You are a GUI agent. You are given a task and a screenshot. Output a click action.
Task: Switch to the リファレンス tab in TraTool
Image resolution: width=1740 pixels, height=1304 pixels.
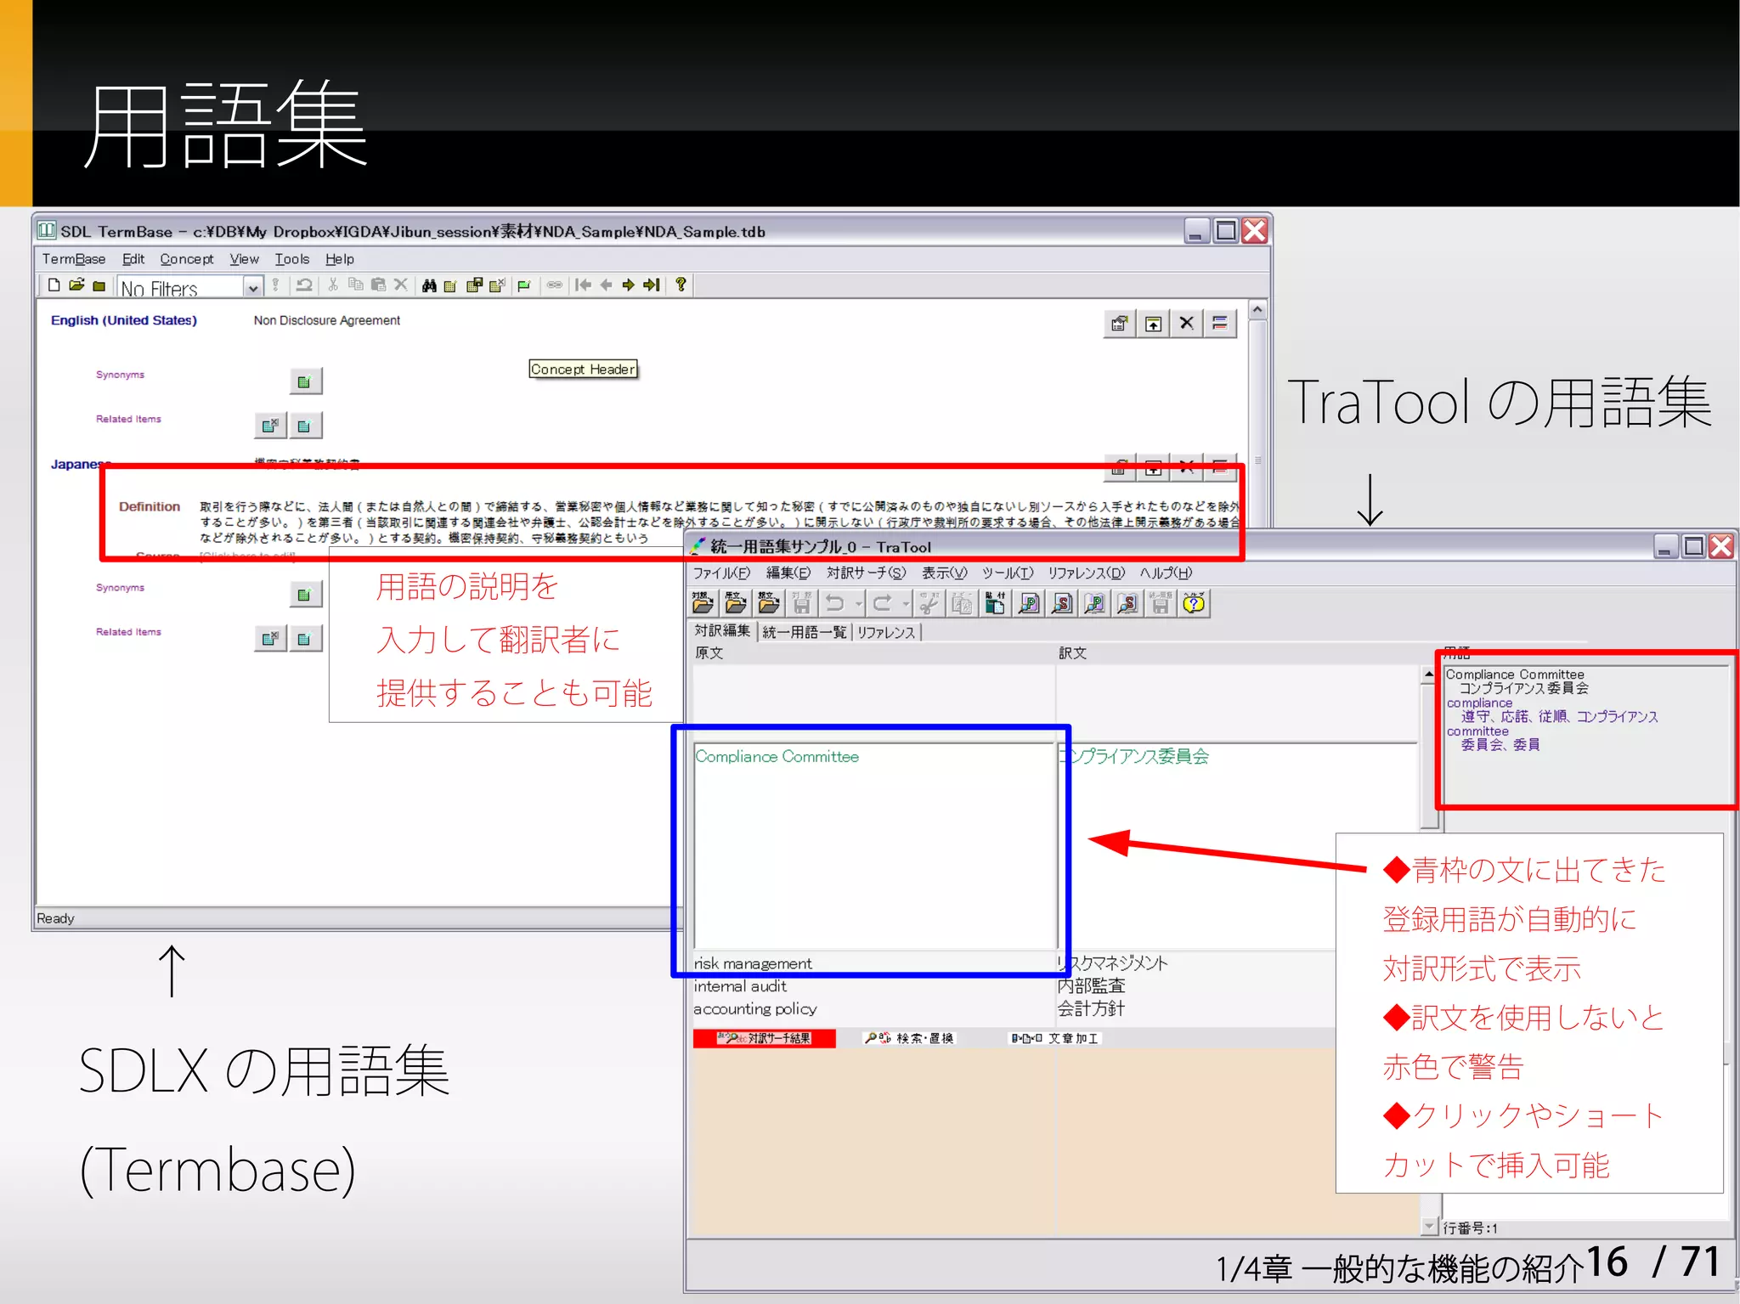click(886, 632)
